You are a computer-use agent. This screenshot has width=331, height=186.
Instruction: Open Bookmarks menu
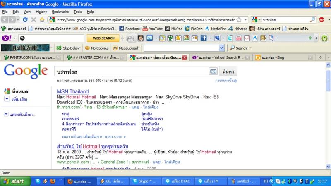(x=60, y=12)
